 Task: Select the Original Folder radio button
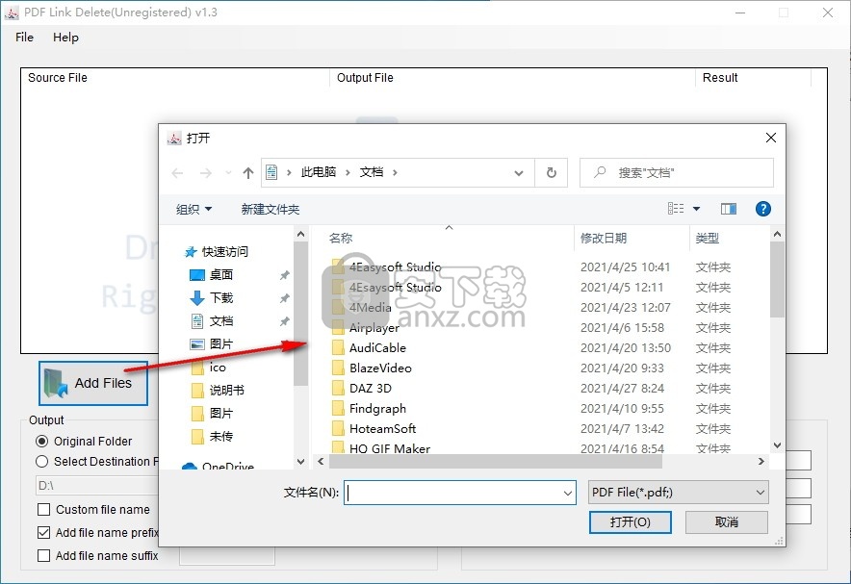click(41, 442)
